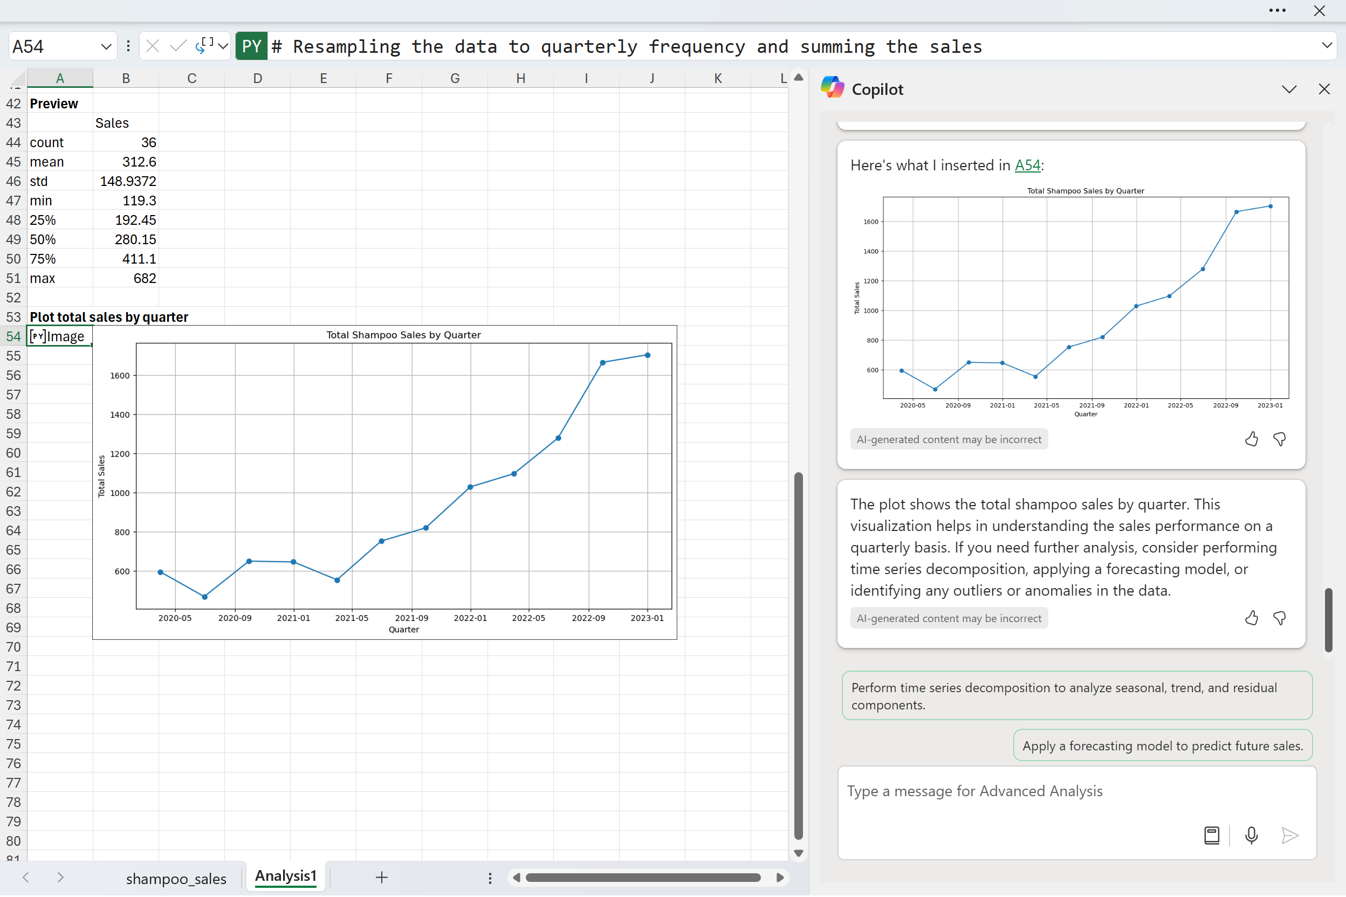Open the Python output type dropdown
This screenshot has height=897, width=1346.
(x=223, y=46)
